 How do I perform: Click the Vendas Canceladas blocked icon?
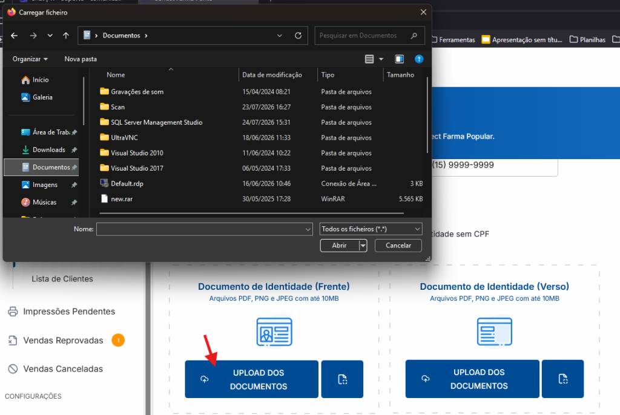coord(13,369)
